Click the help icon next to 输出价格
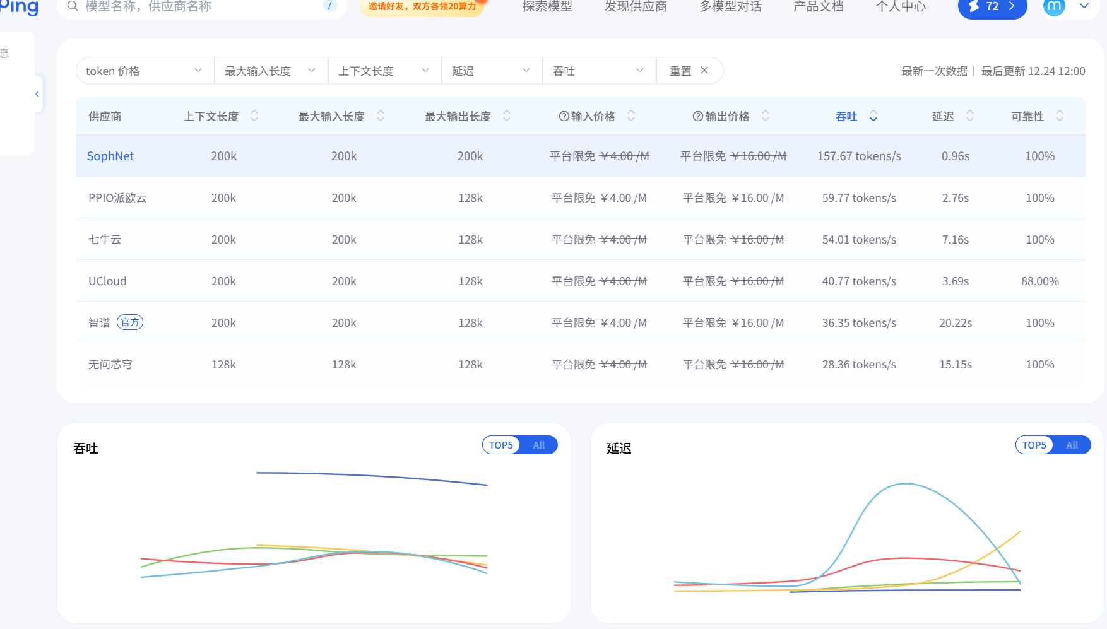Screen dimensions: 1107x629 (698, 116)
